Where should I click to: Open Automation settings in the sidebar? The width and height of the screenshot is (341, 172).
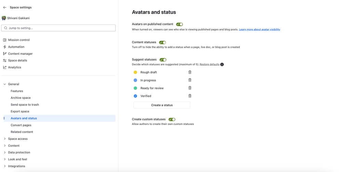(x=16, y=47)
